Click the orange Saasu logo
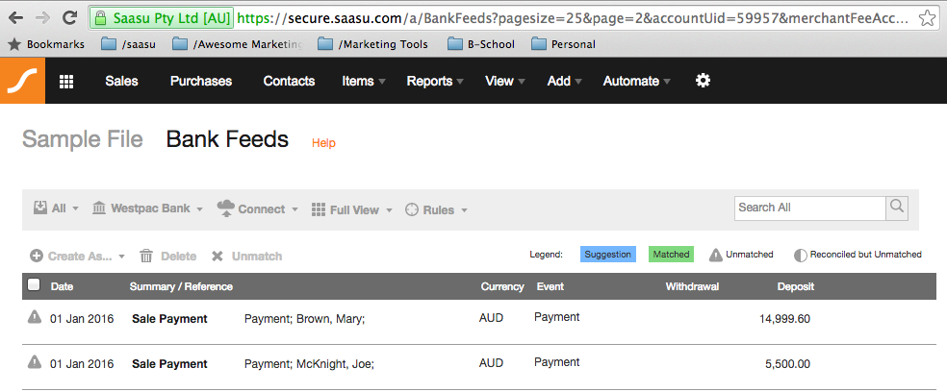947x392 pixels. (x=22, y=81)
